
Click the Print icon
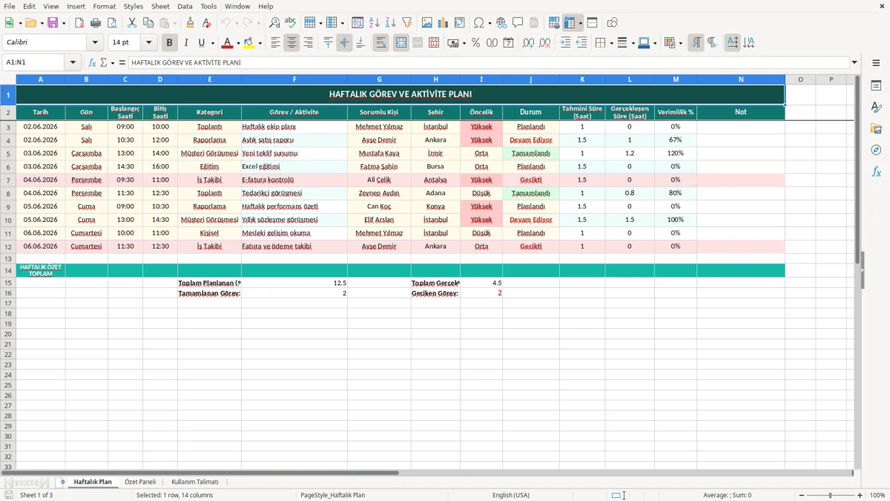96,23
